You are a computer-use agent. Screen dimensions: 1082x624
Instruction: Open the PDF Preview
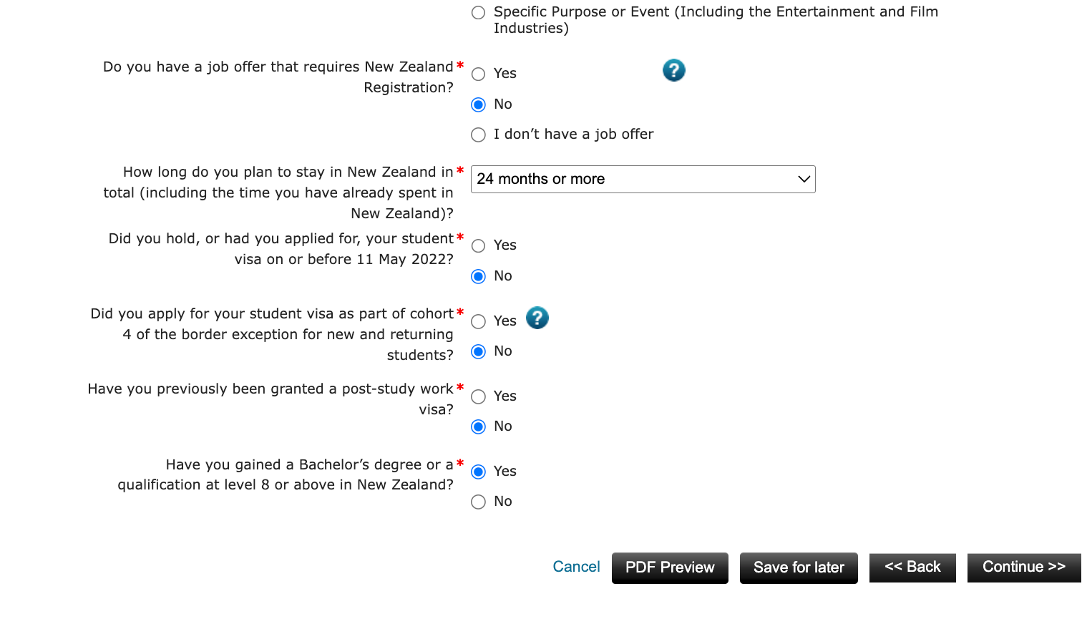(670, 568)
